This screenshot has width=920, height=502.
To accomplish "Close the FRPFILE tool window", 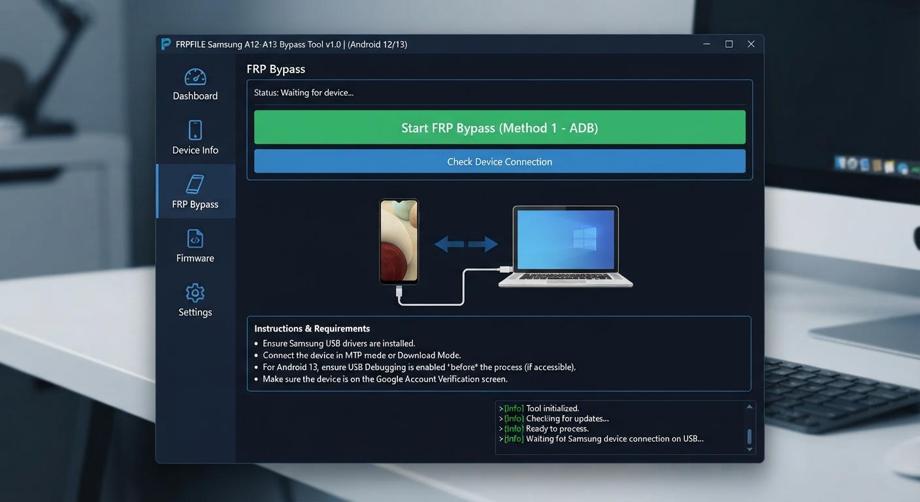I will click(x=751, y=44).
